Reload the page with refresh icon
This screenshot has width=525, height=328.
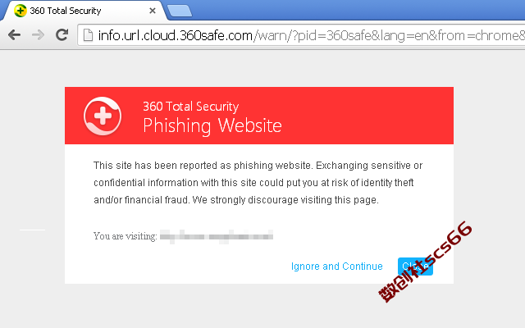pos(62,34)
